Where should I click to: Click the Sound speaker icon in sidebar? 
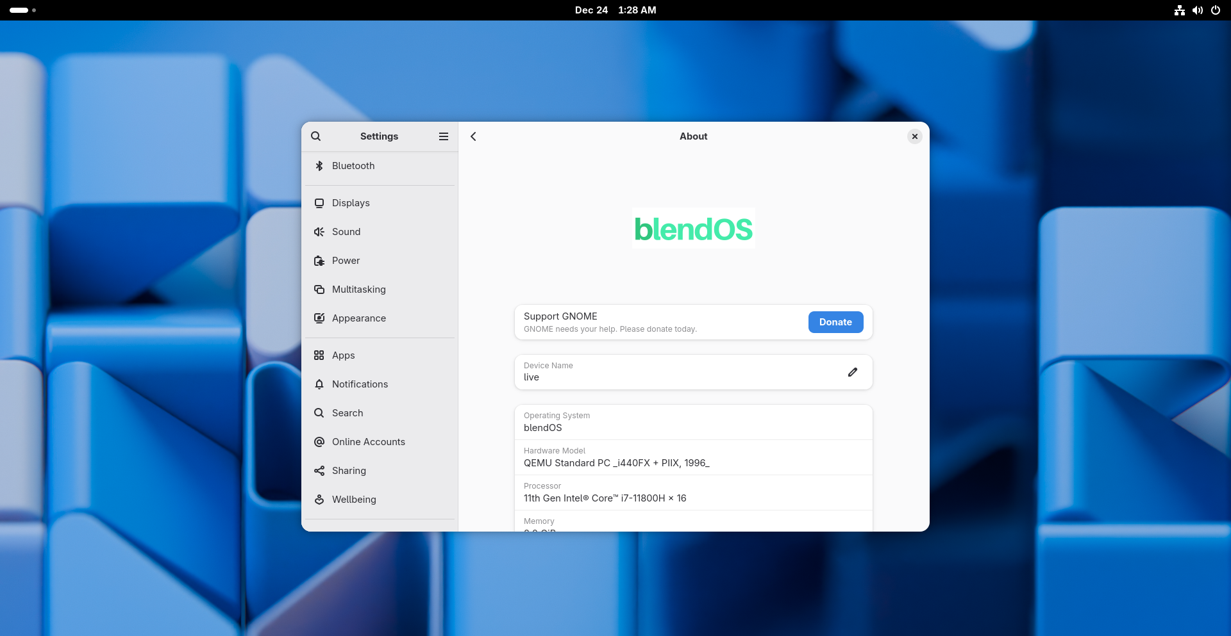click(319, 232)
